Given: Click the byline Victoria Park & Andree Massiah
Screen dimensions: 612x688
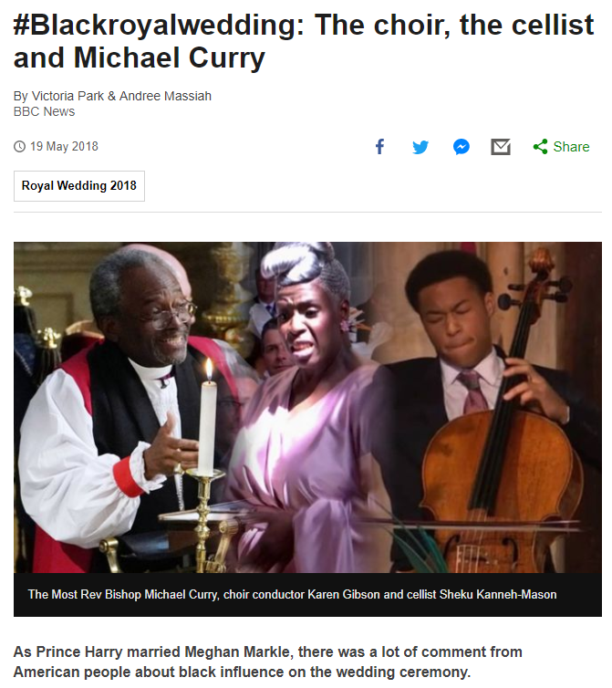Looking at the screenshot, I should pyautogui.click(x=112, y=96).
